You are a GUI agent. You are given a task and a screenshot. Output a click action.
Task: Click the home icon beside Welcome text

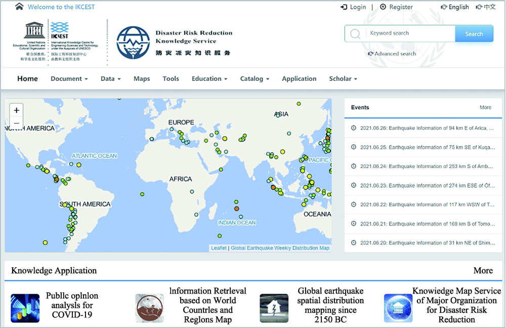pos(19,7)
